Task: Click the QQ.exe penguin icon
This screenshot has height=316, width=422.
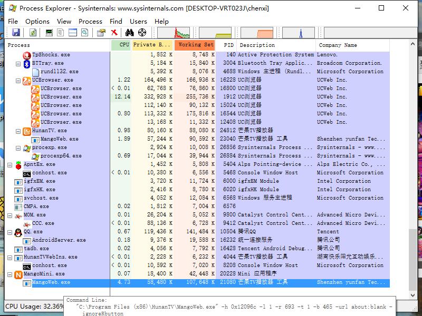Action: tap(18, 232)
